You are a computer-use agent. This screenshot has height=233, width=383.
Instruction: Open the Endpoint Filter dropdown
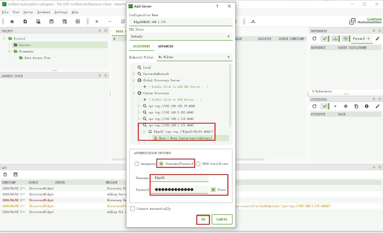click(x=194, y=57)
